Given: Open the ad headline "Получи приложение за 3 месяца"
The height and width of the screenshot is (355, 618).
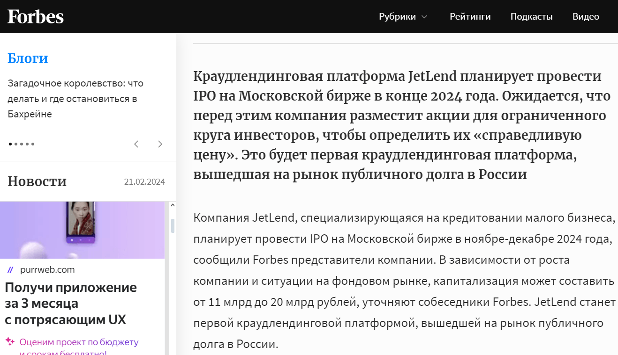Looking at the screenshot, I should (x=71, y=304).
